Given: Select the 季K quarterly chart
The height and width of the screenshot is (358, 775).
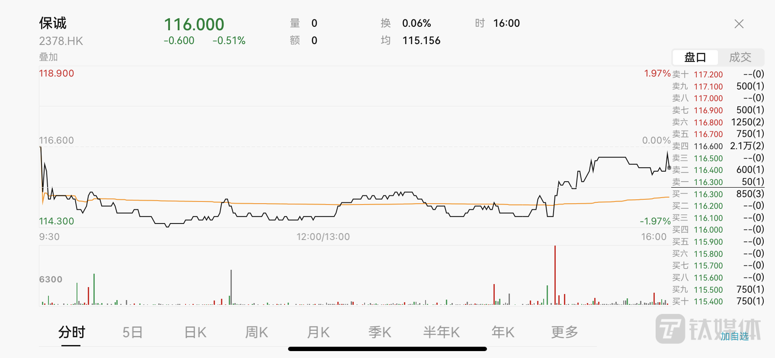Looking at the screenshot, I should (x=380, y=332).
